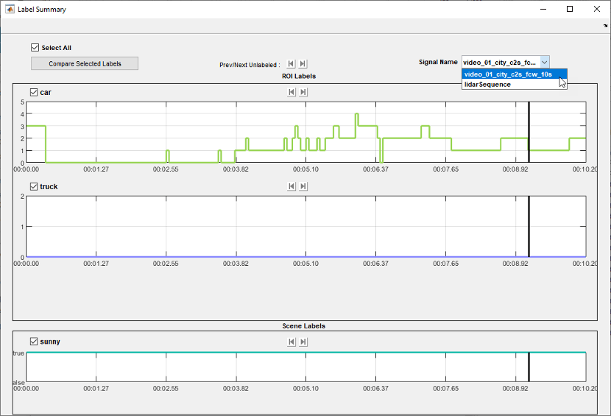Maximize the Label Summary window
Screen dimensions: 611x416
(570, 9)
